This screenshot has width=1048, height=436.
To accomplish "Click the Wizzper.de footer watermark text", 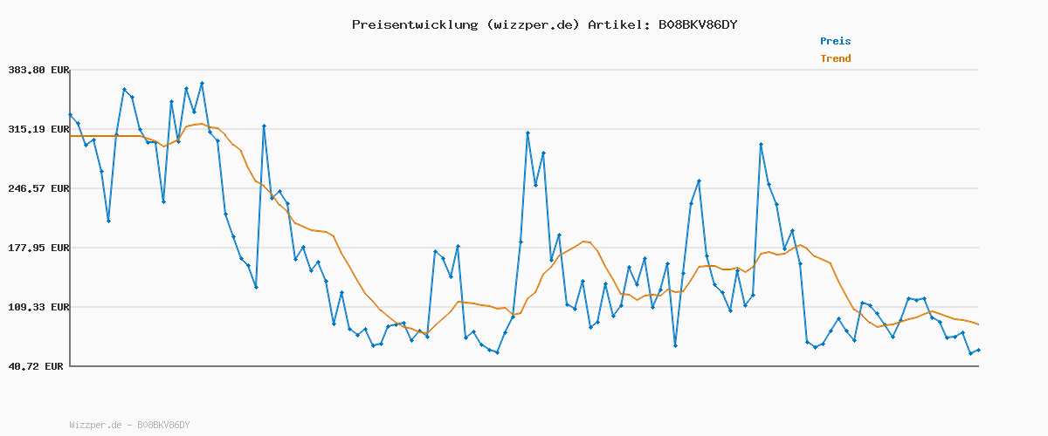I will point(129,425).
